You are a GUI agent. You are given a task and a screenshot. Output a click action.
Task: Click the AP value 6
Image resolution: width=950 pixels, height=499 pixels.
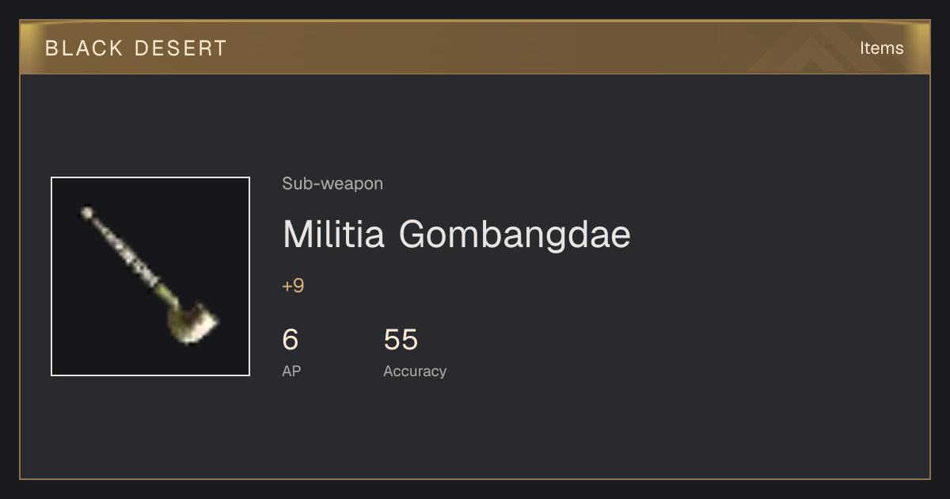(291, 340)
